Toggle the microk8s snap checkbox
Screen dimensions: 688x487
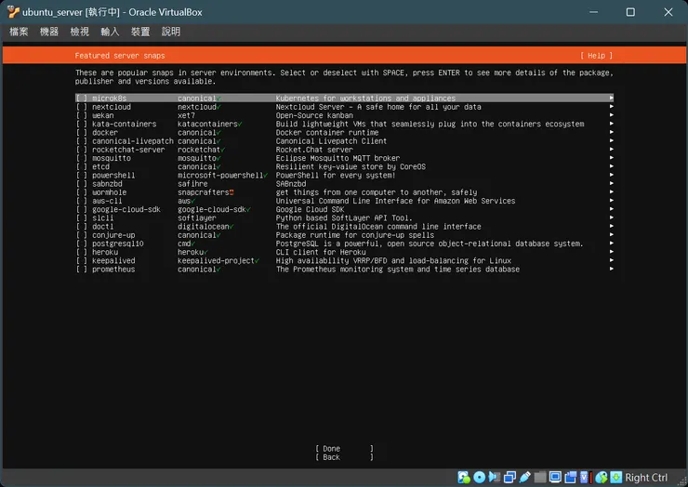click(82, 99)
